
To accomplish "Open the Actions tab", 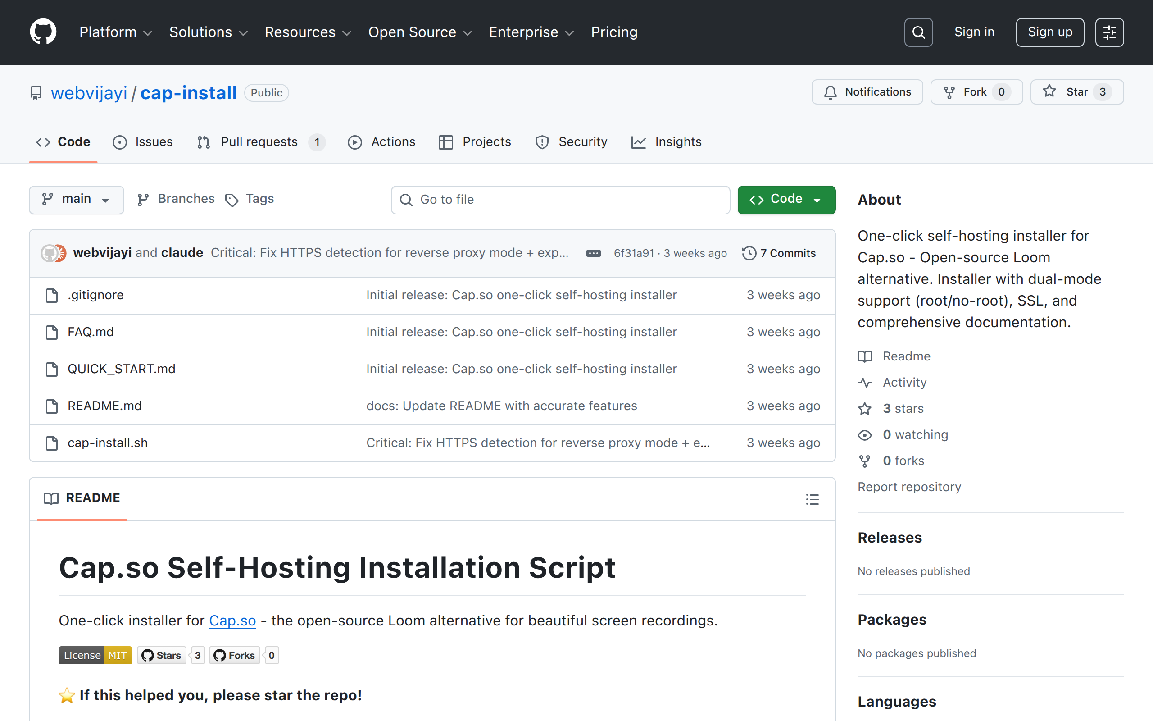I will click(x=381, y=142).
